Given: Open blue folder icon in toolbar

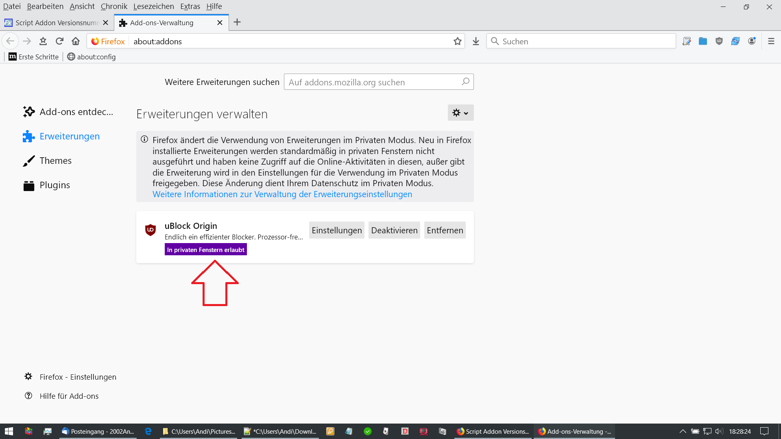Looking at the screenshot, I should [703, 41].
